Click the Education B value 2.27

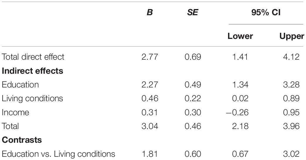click(x=150, y=85)
